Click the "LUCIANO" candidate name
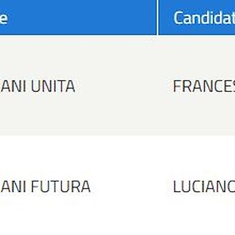This screenshot has width=235, height=235. point(204,187)
